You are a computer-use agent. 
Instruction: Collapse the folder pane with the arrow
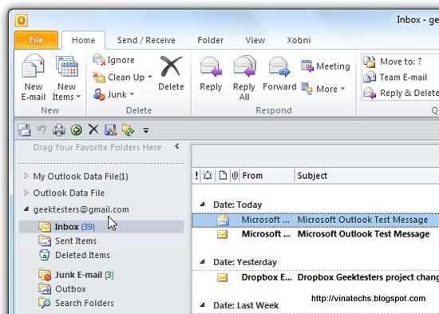click(176, 146)
